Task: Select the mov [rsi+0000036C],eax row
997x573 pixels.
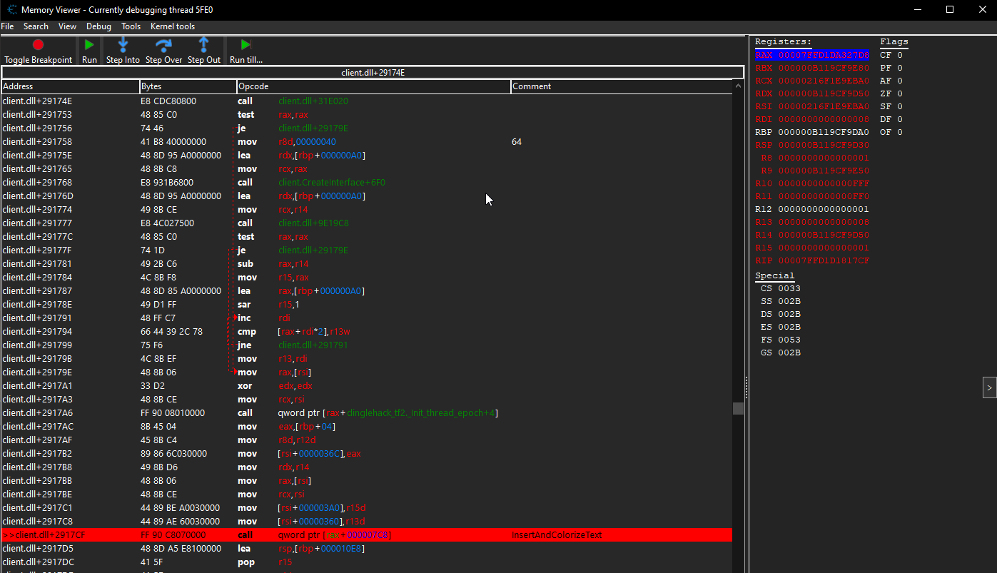Action: pyautogui.click(x=367, y=453)
